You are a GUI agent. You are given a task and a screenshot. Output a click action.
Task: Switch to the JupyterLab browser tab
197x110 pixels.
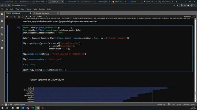[x=56, y=2]
